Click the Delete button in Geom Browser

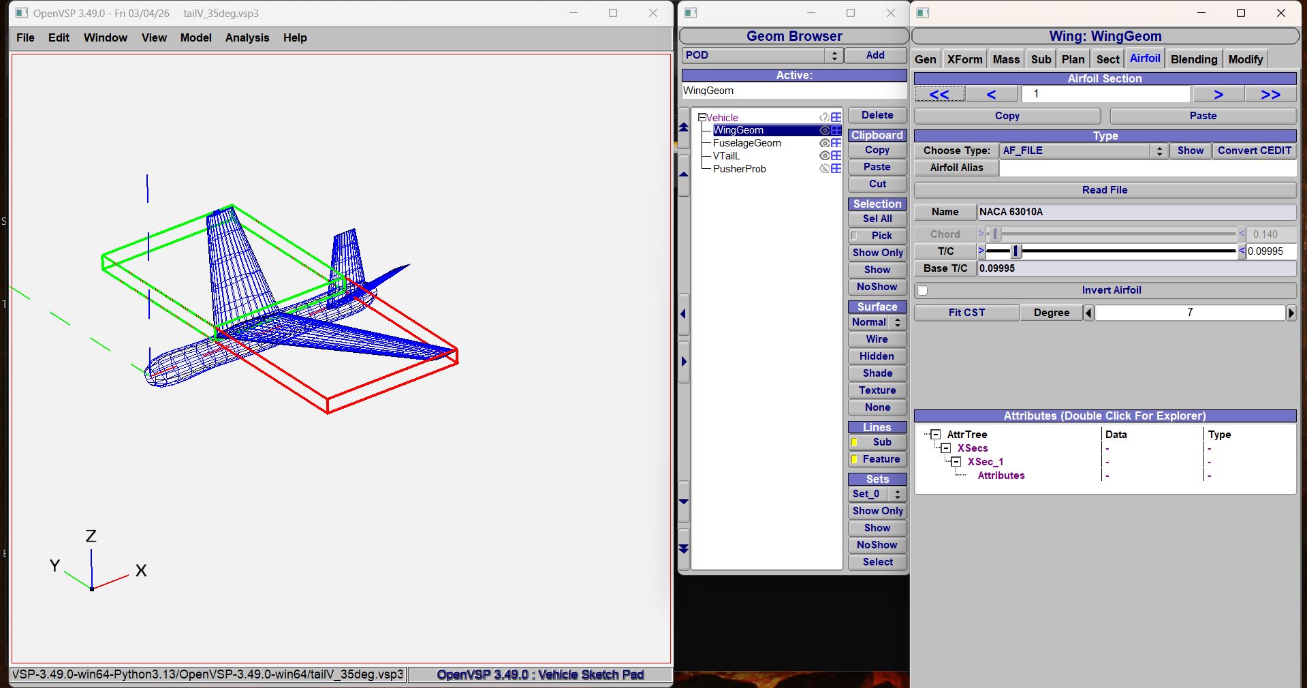(x=877, y=115)
